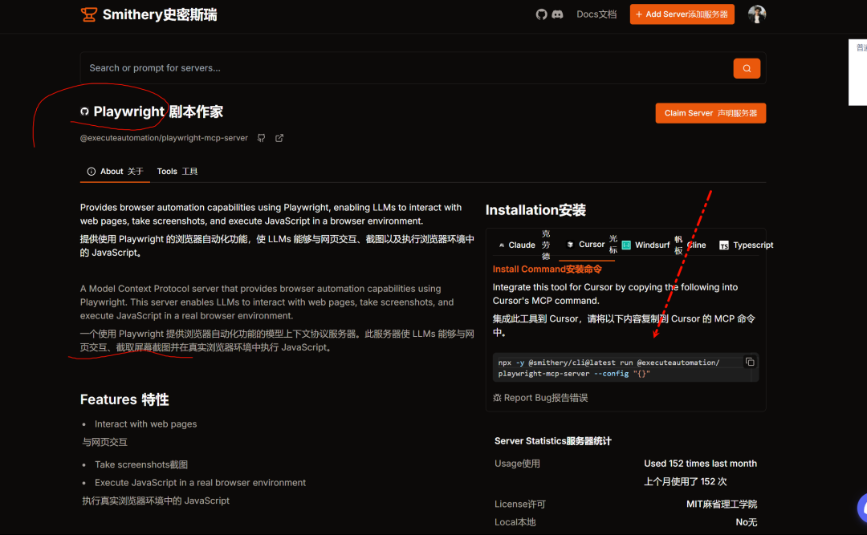Click the Server Statistics heading
This screenshot has width=867, height=535.
click(x=553, y=441)
